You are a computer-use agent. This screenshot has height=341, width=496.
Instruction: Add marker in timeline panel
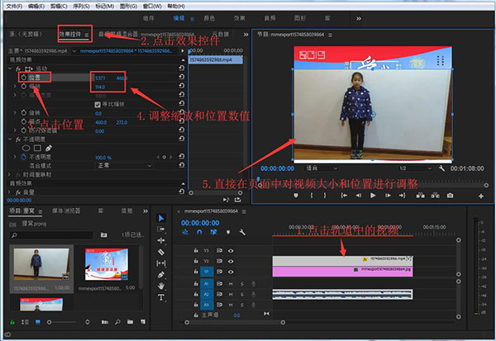pyautogui.click(x=228, y=232)
